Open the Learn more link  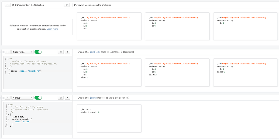pyautogui.click(x=52, y=29)
